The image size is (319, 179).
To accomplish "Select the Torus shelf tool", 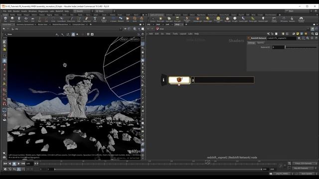I will tap(26, 19).
